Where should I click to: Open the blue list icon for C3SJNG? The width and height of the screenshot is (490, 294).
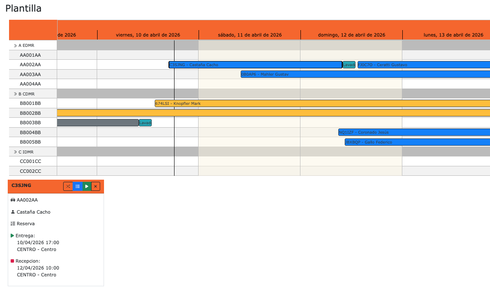77,186
